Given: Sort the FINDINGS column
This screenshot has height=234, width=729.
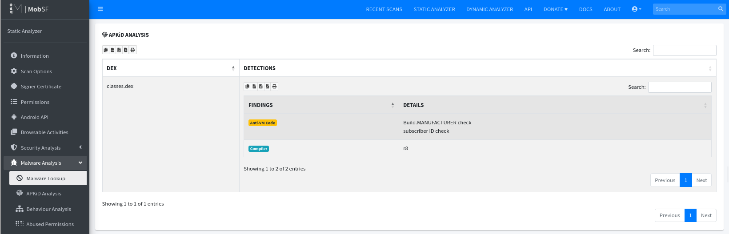Looking at the screenshot, I should pyautogui.click(x=321, y=105).
